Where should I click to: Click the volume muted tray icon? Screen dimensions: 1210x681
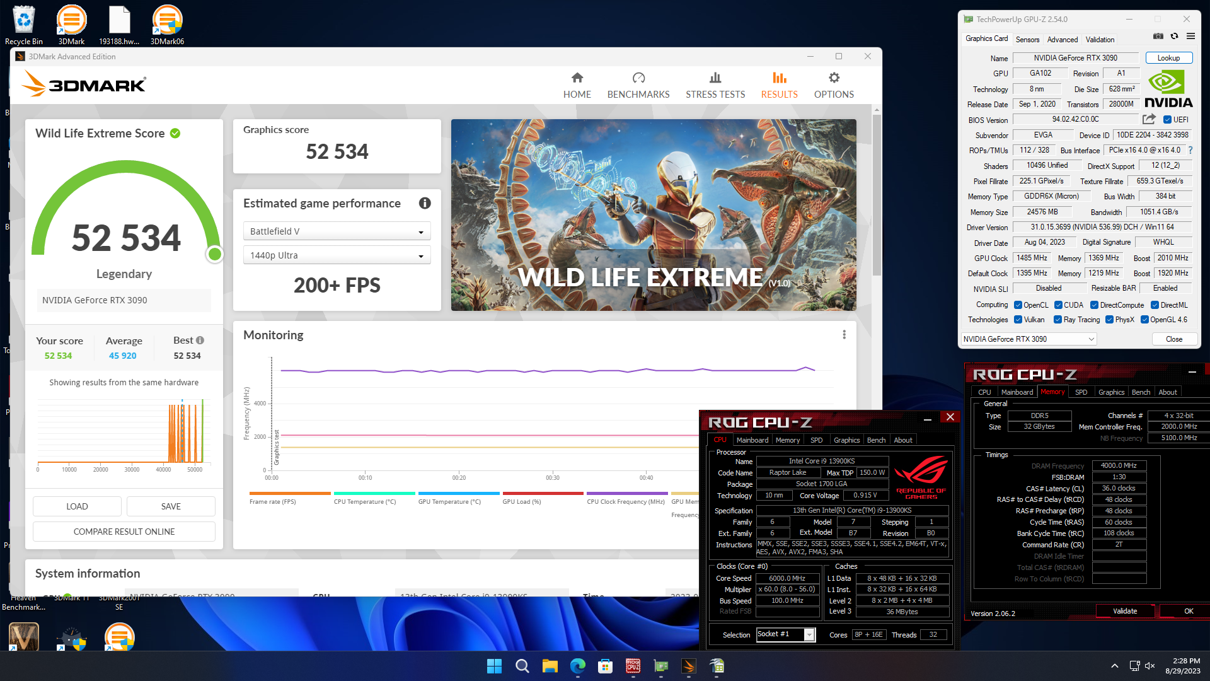tap(1149, 666)
